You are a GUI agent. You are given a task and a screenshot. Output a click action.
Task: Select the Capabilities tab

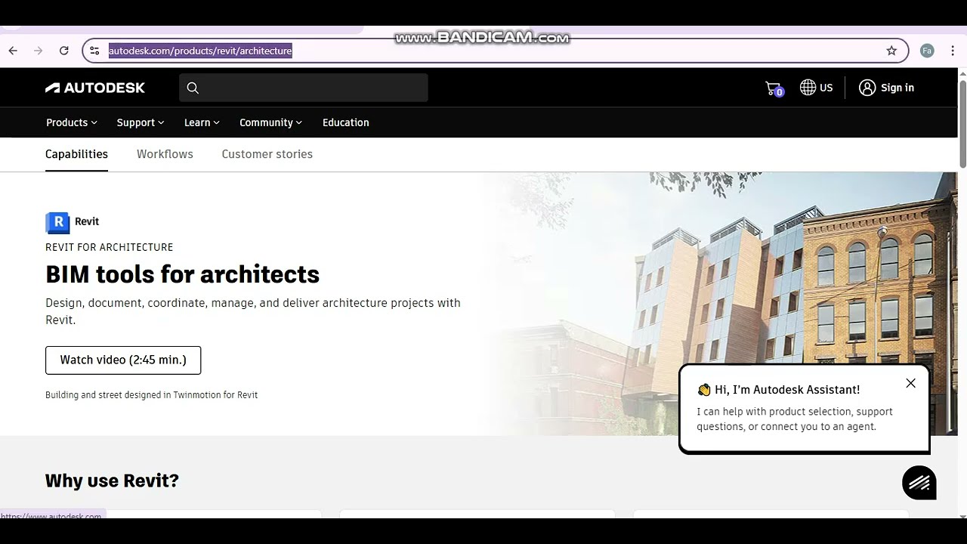click(76, 154)
